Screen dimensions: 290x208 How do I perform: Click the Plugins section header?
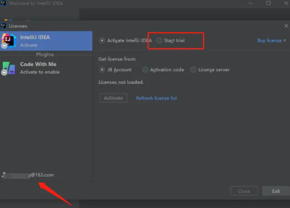(45, 55)
